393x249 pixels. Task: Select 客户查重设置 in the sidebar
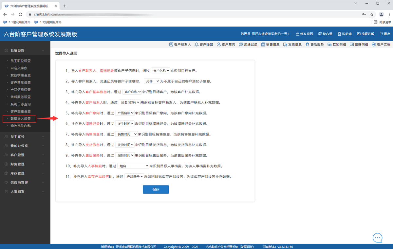click(x=21, y=111)
